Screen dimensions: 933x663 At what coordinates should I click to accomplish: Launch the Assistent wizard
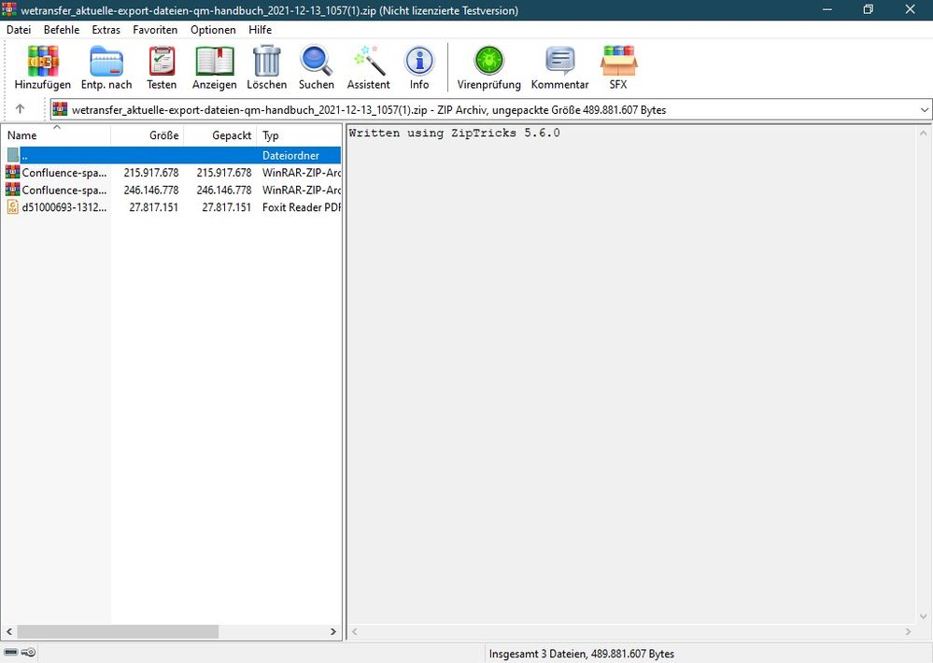click(368, 62)
